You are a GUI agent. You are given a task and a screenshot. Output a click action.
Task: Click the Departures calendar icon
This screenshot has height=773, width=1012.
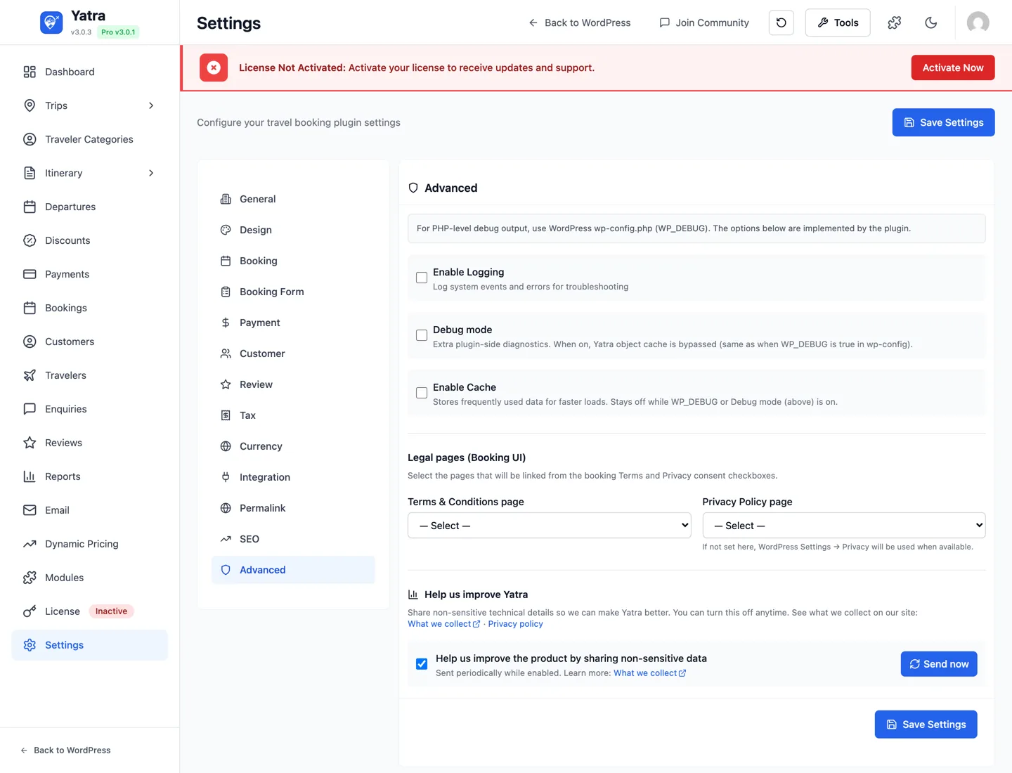(30, 207)
